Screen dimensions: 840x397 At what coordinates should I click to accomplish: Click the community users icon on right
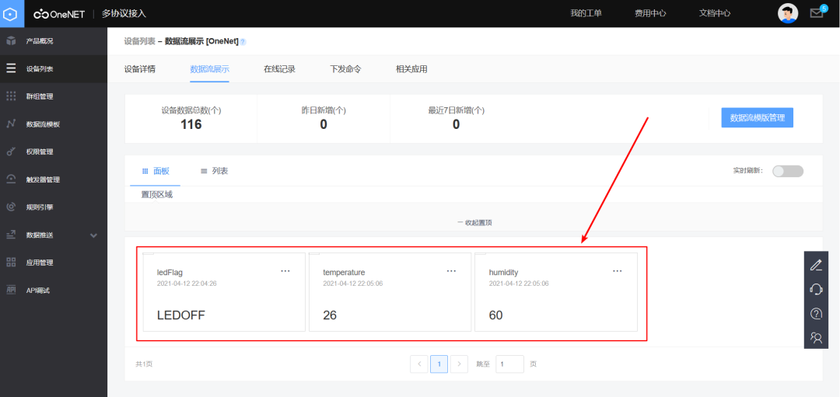pyautogui.click(x=816, y=338)
